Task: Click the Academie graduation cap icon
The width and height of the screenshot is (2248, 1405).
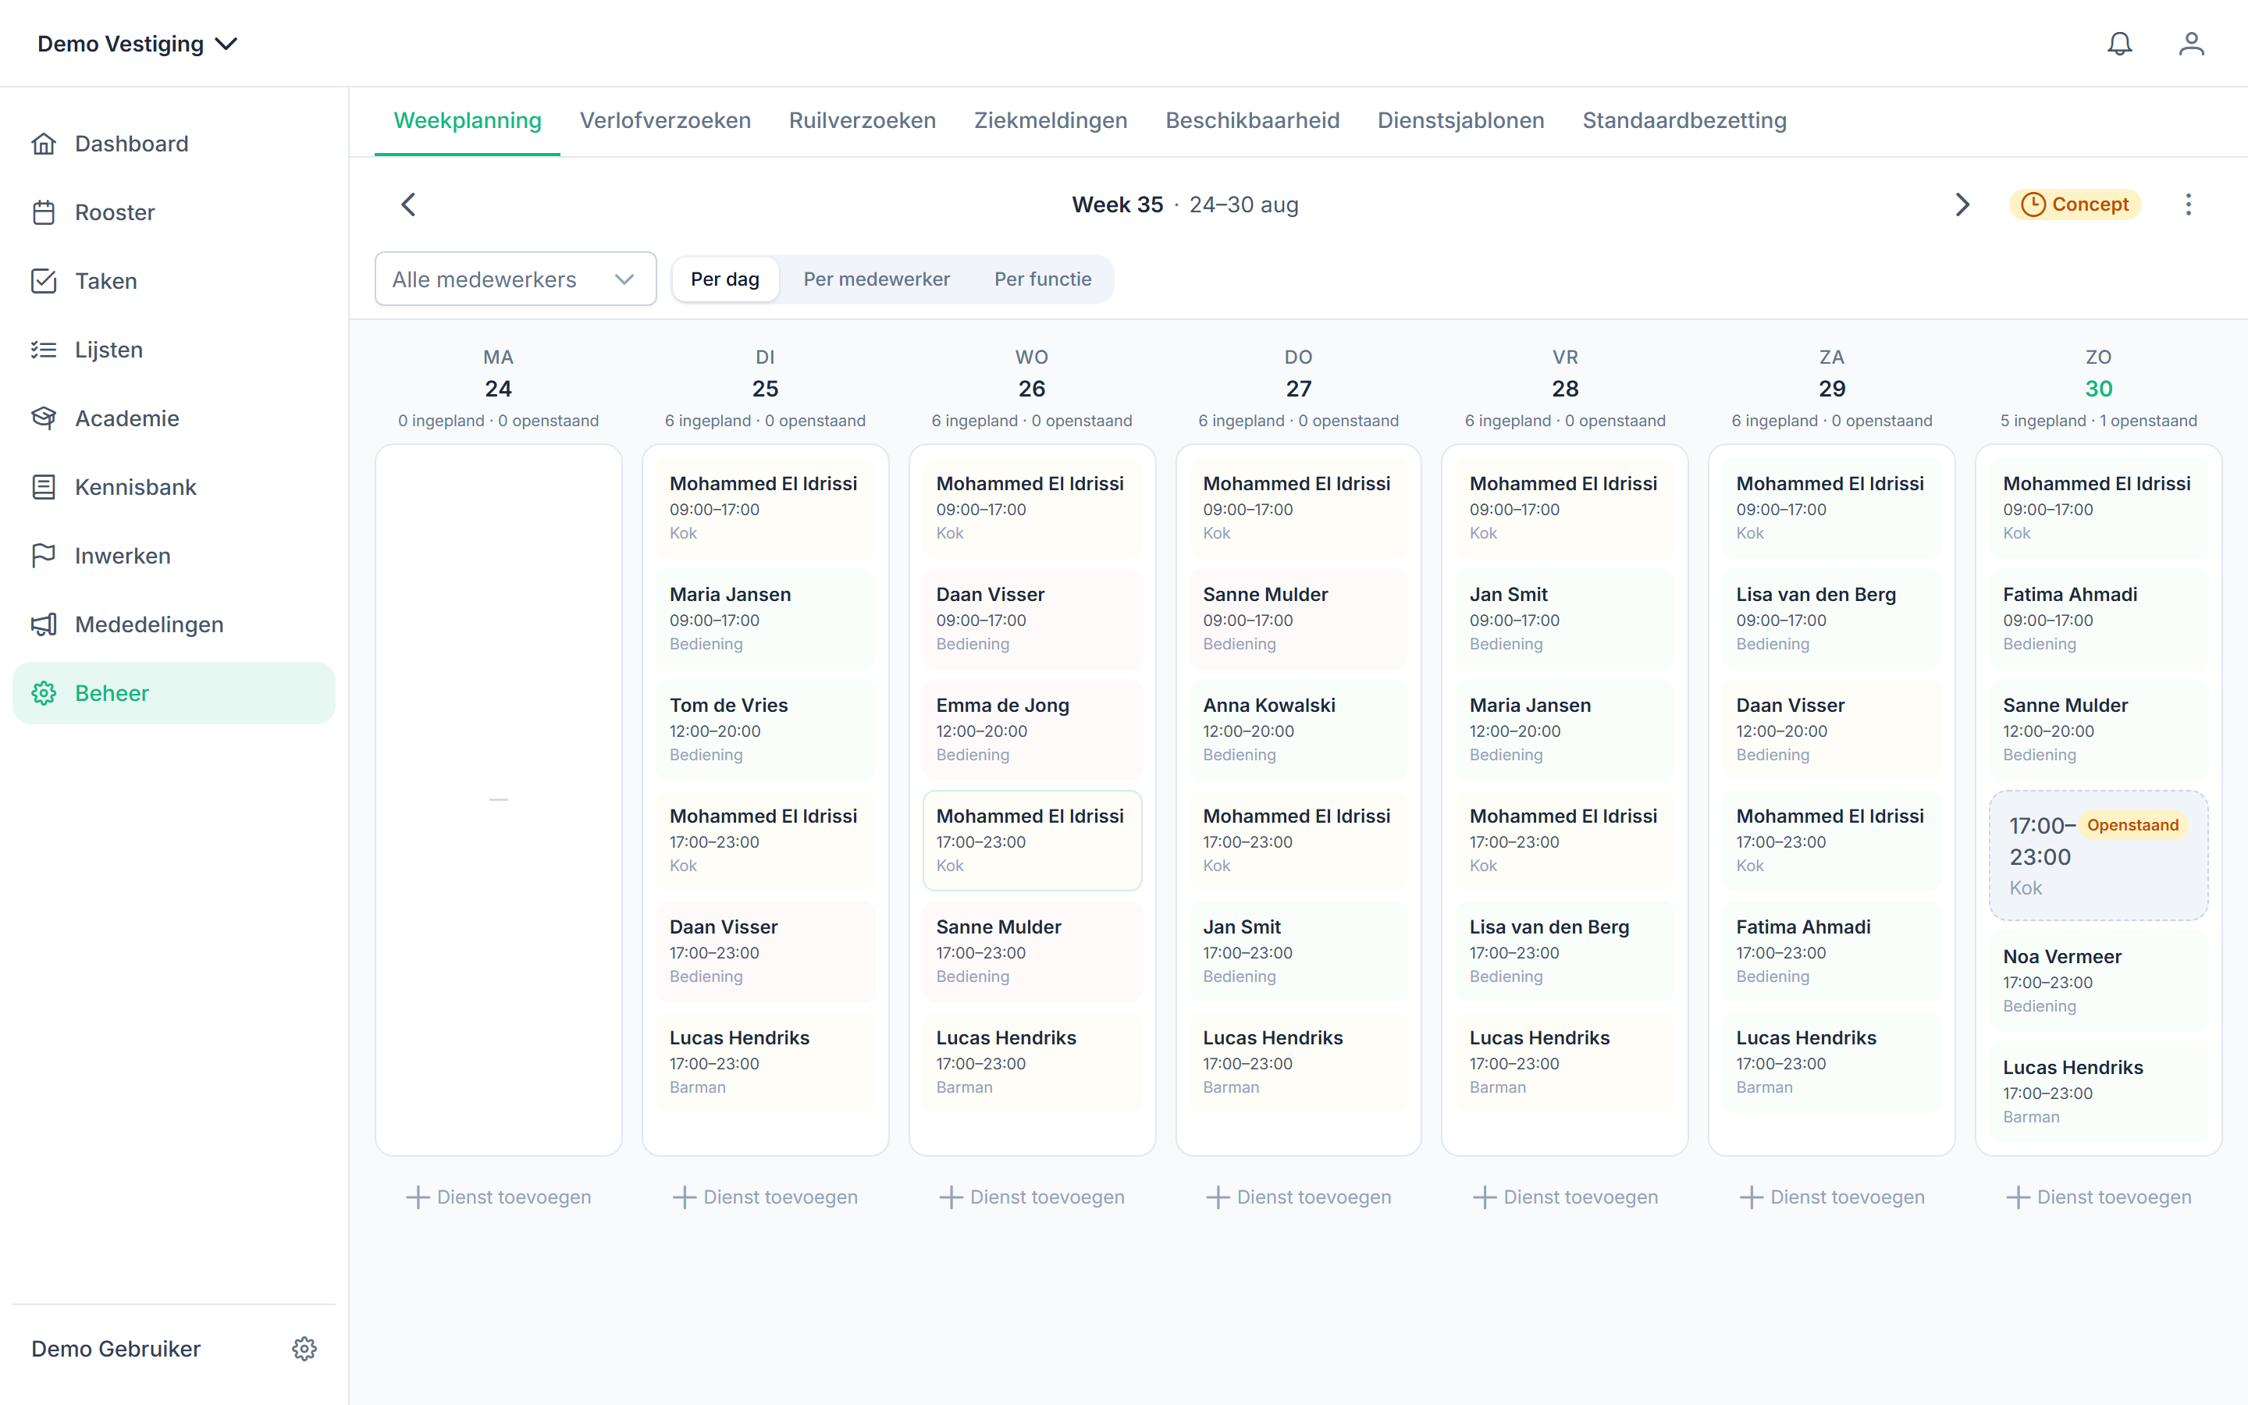Action: pyautogui.click(x=44, y=418)
